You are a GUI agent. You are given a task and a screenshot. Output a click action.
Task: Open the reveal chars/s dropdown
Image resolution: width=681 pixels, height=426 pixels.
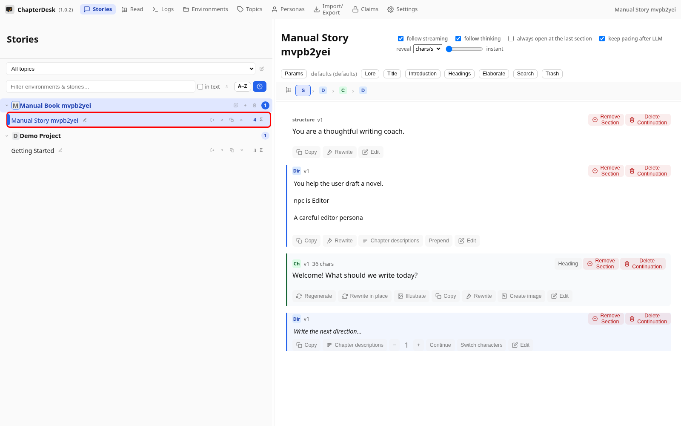coord(428,49)
